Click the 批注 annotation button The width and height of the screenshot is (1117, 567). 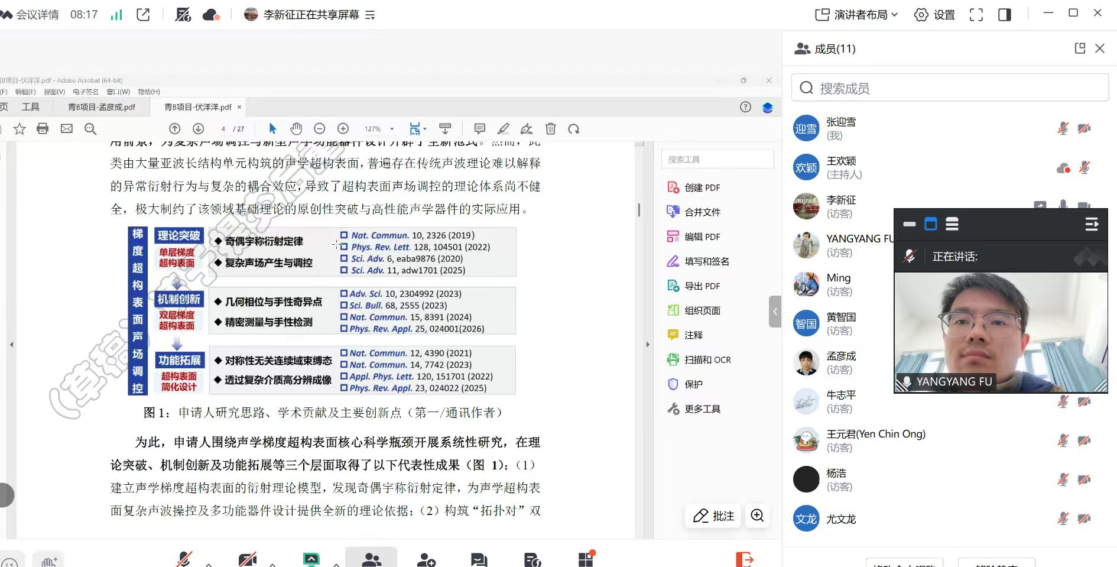click(714, 516)
